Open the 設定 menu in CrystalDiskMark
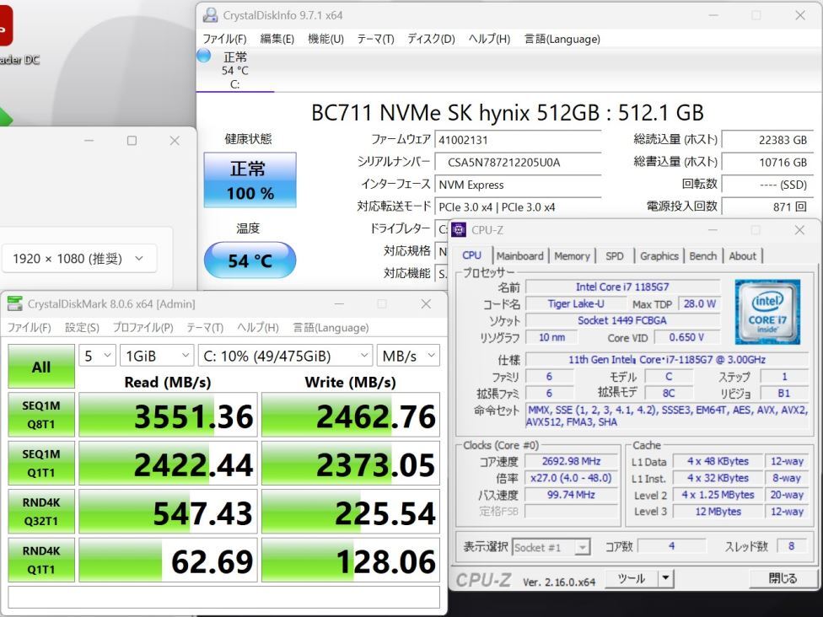Image resolution: width=823 pixels, height=617 pixels. click(x=82, y=327)
